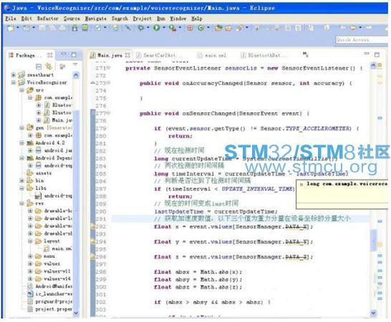This screenshot has width=391, height=322.
Task: Open Package Explorer view menu triangle
Action: [x=75, y=65]
